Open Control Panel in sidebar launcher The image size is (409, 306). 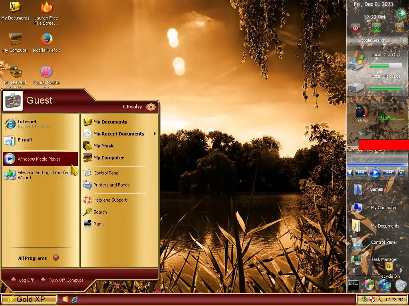click(x=374, y=242)
